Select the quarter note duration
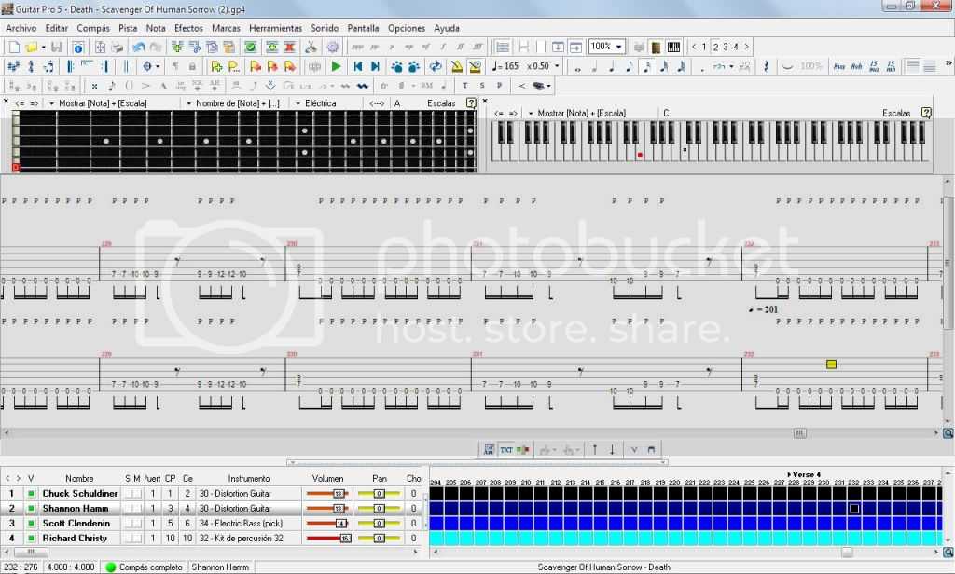This screenshot has width=955, height=574. (x=612, y=66)
